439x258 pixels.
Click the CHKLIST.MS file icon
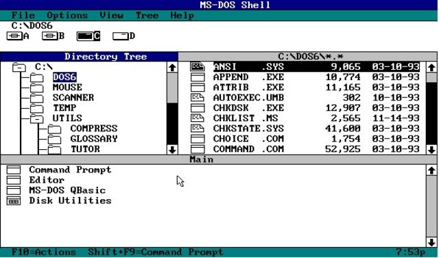click(x=198, y=118)
